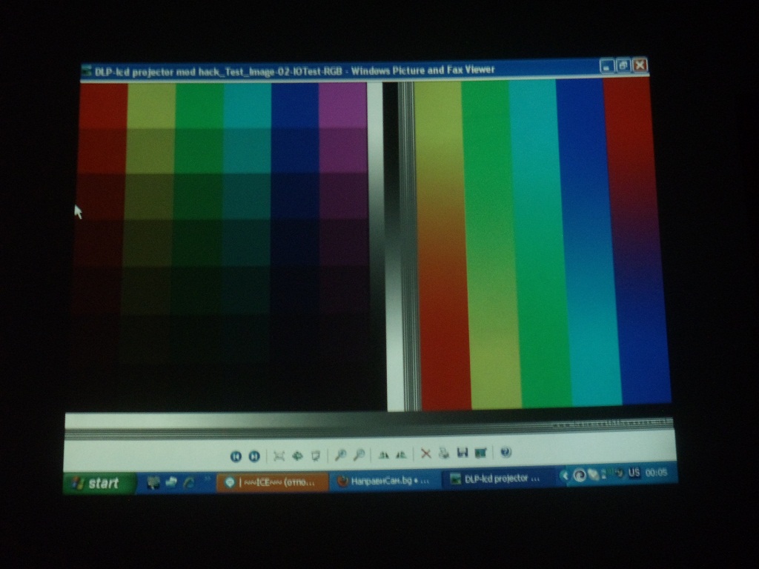Switch to the НаправиСам.bg Firefox window
Image resolution: width=759 pixels, height=569 pixels.
coord(384,481)
